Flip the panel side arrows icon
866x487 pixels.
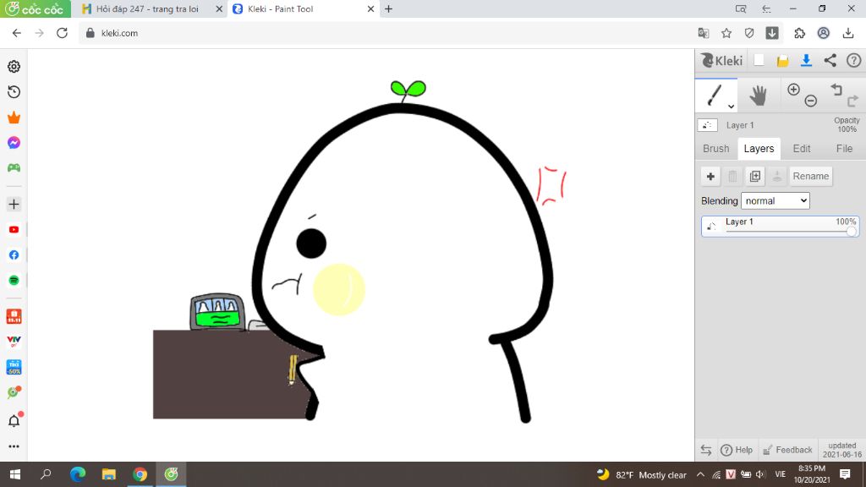point(706,450)
